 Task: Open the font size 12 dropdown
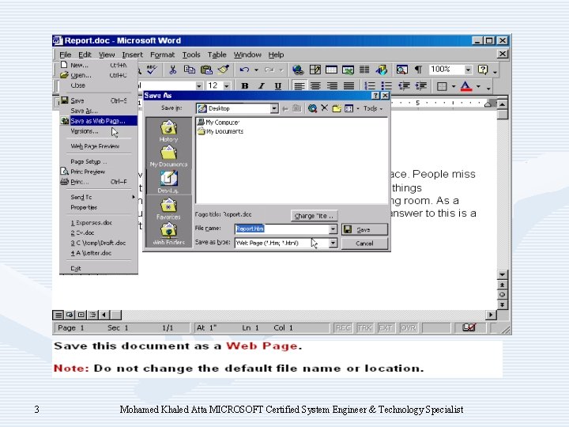tap(227, 86)
